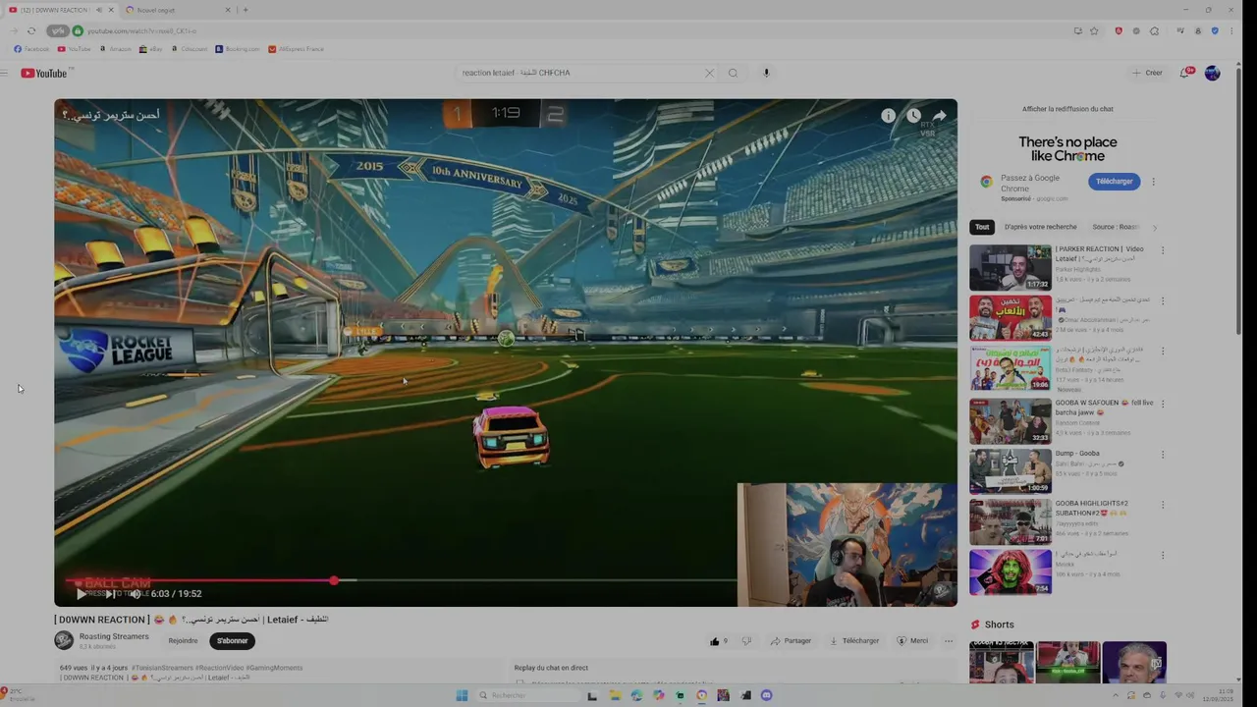Viewport: 1257px width, 707px height.
Task: Open the account avatar menu
Action: coord(1212,73)
